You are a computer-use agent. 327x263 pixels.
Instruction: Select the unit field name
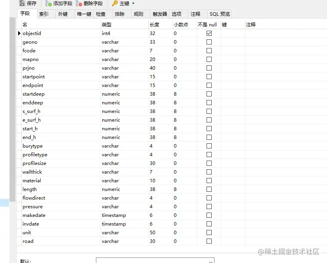(x=27, y=233)
